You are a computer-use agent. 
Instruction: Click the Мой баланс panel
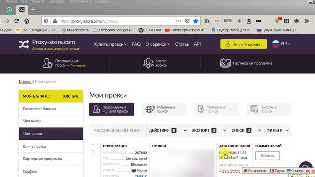point(51,96)
